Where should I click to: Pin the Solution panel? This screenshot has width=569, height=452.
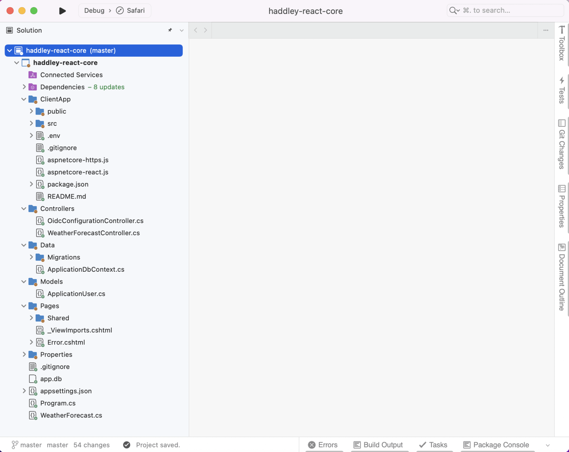click(x=170, y=30)
